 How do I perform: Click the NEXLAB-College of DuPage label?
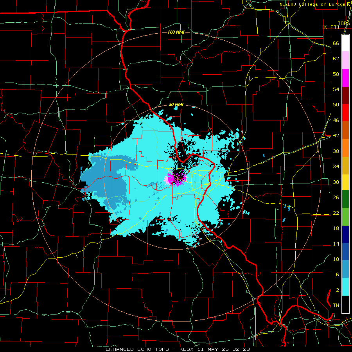[313, 4]
